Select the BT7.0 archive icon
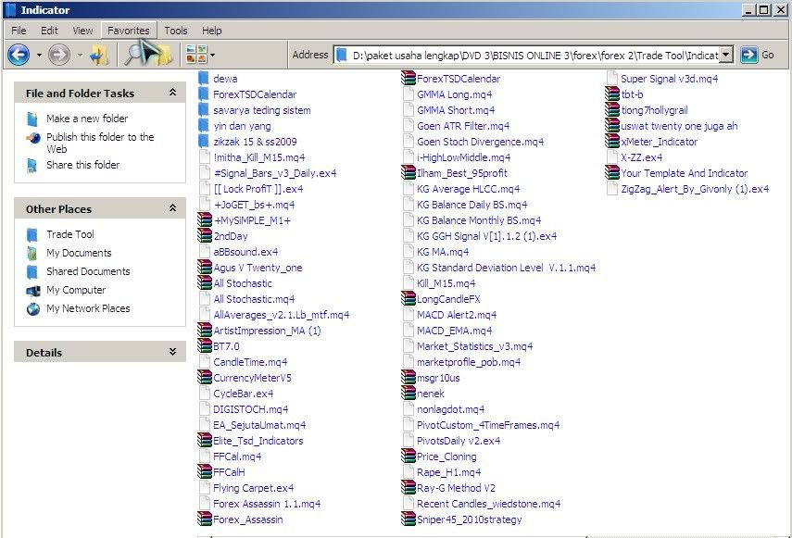This screenshot has height=538, width=792. [205, 346]
